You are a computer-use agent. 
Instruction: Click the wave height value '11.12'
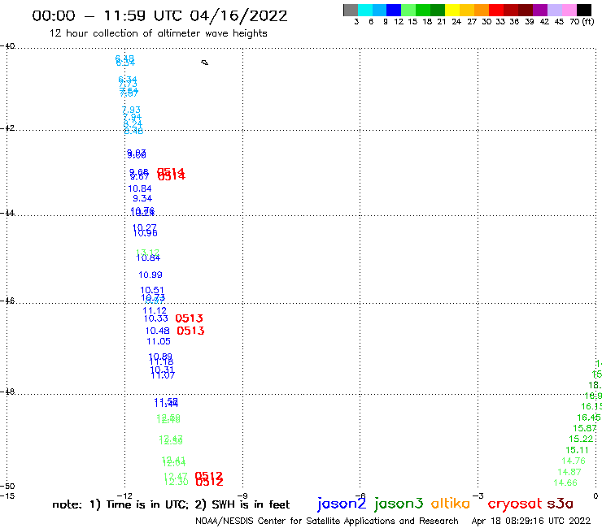pyautogui.click(x=155, y=310)
